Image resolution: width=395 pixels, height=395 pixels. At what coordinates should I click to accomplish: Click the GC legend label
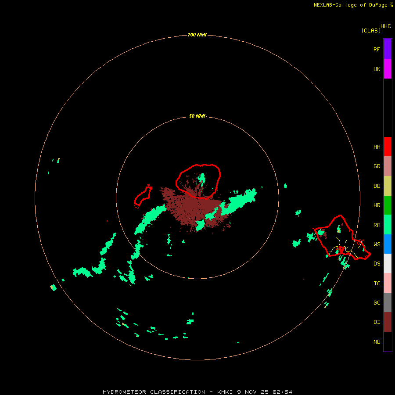[377, 303]
